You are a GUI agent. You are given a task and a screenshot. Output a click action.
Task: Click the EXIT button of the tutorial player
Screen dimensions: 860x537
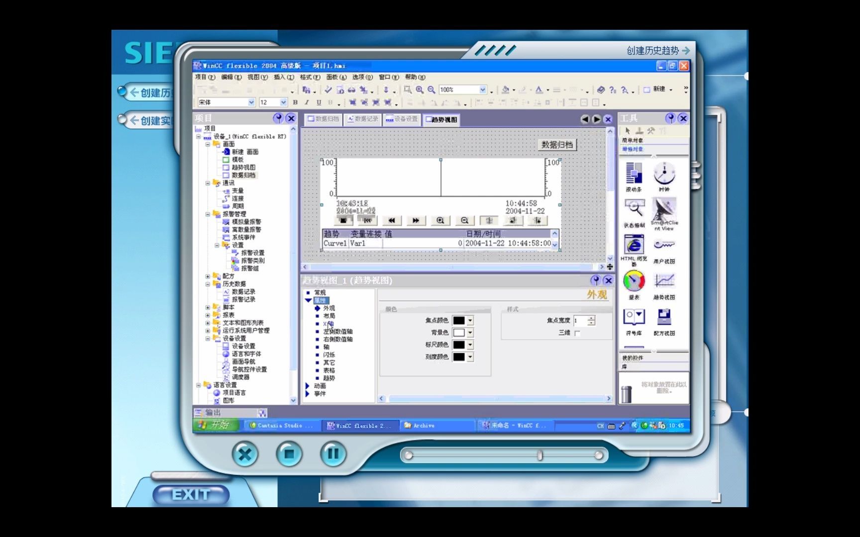[x=191, y=495]
